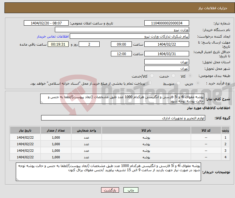Click the تاریخ نیاز column header
Viewport: 235px width, 198px height.
click(x=25, y=130)
